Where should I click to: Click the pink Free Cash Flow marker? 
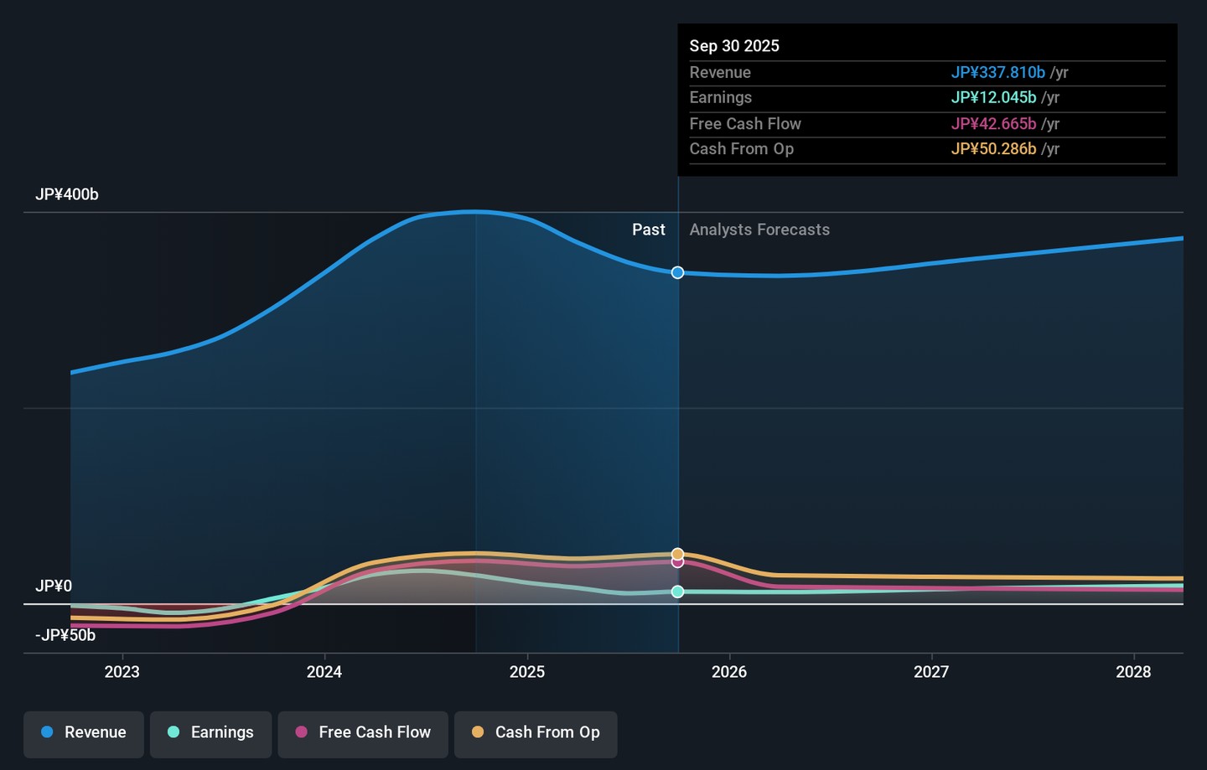point(677,563)
